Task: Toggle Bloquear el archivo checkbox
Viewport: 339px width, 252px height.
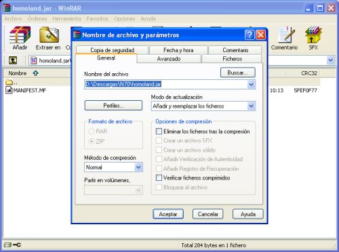Action: point(159,187)
